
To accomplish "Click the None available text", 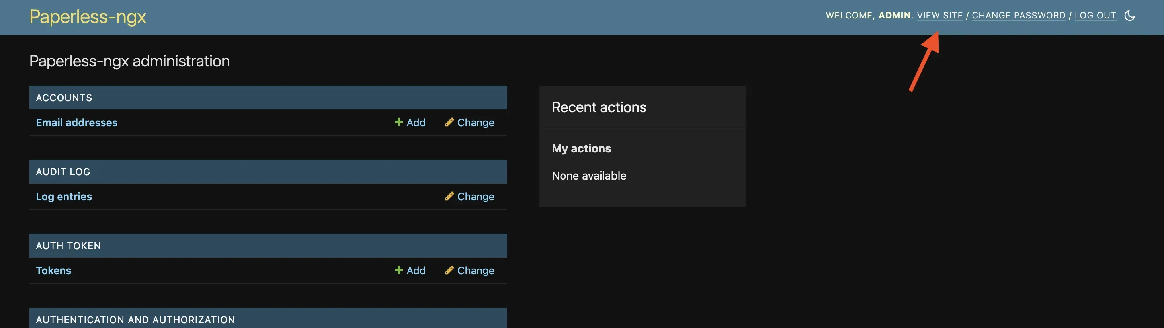I will tap(589, 176).
